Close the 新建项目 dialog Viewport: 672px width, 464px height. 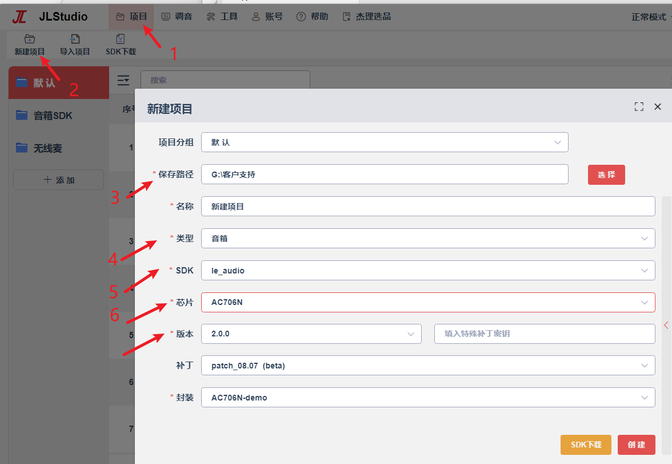coord(658,107)
